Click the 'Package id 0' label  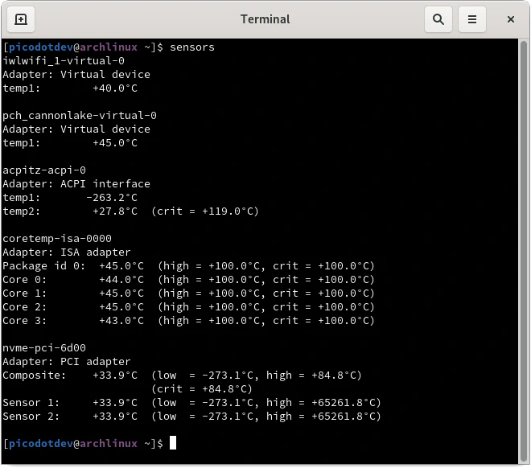(42, 265)
